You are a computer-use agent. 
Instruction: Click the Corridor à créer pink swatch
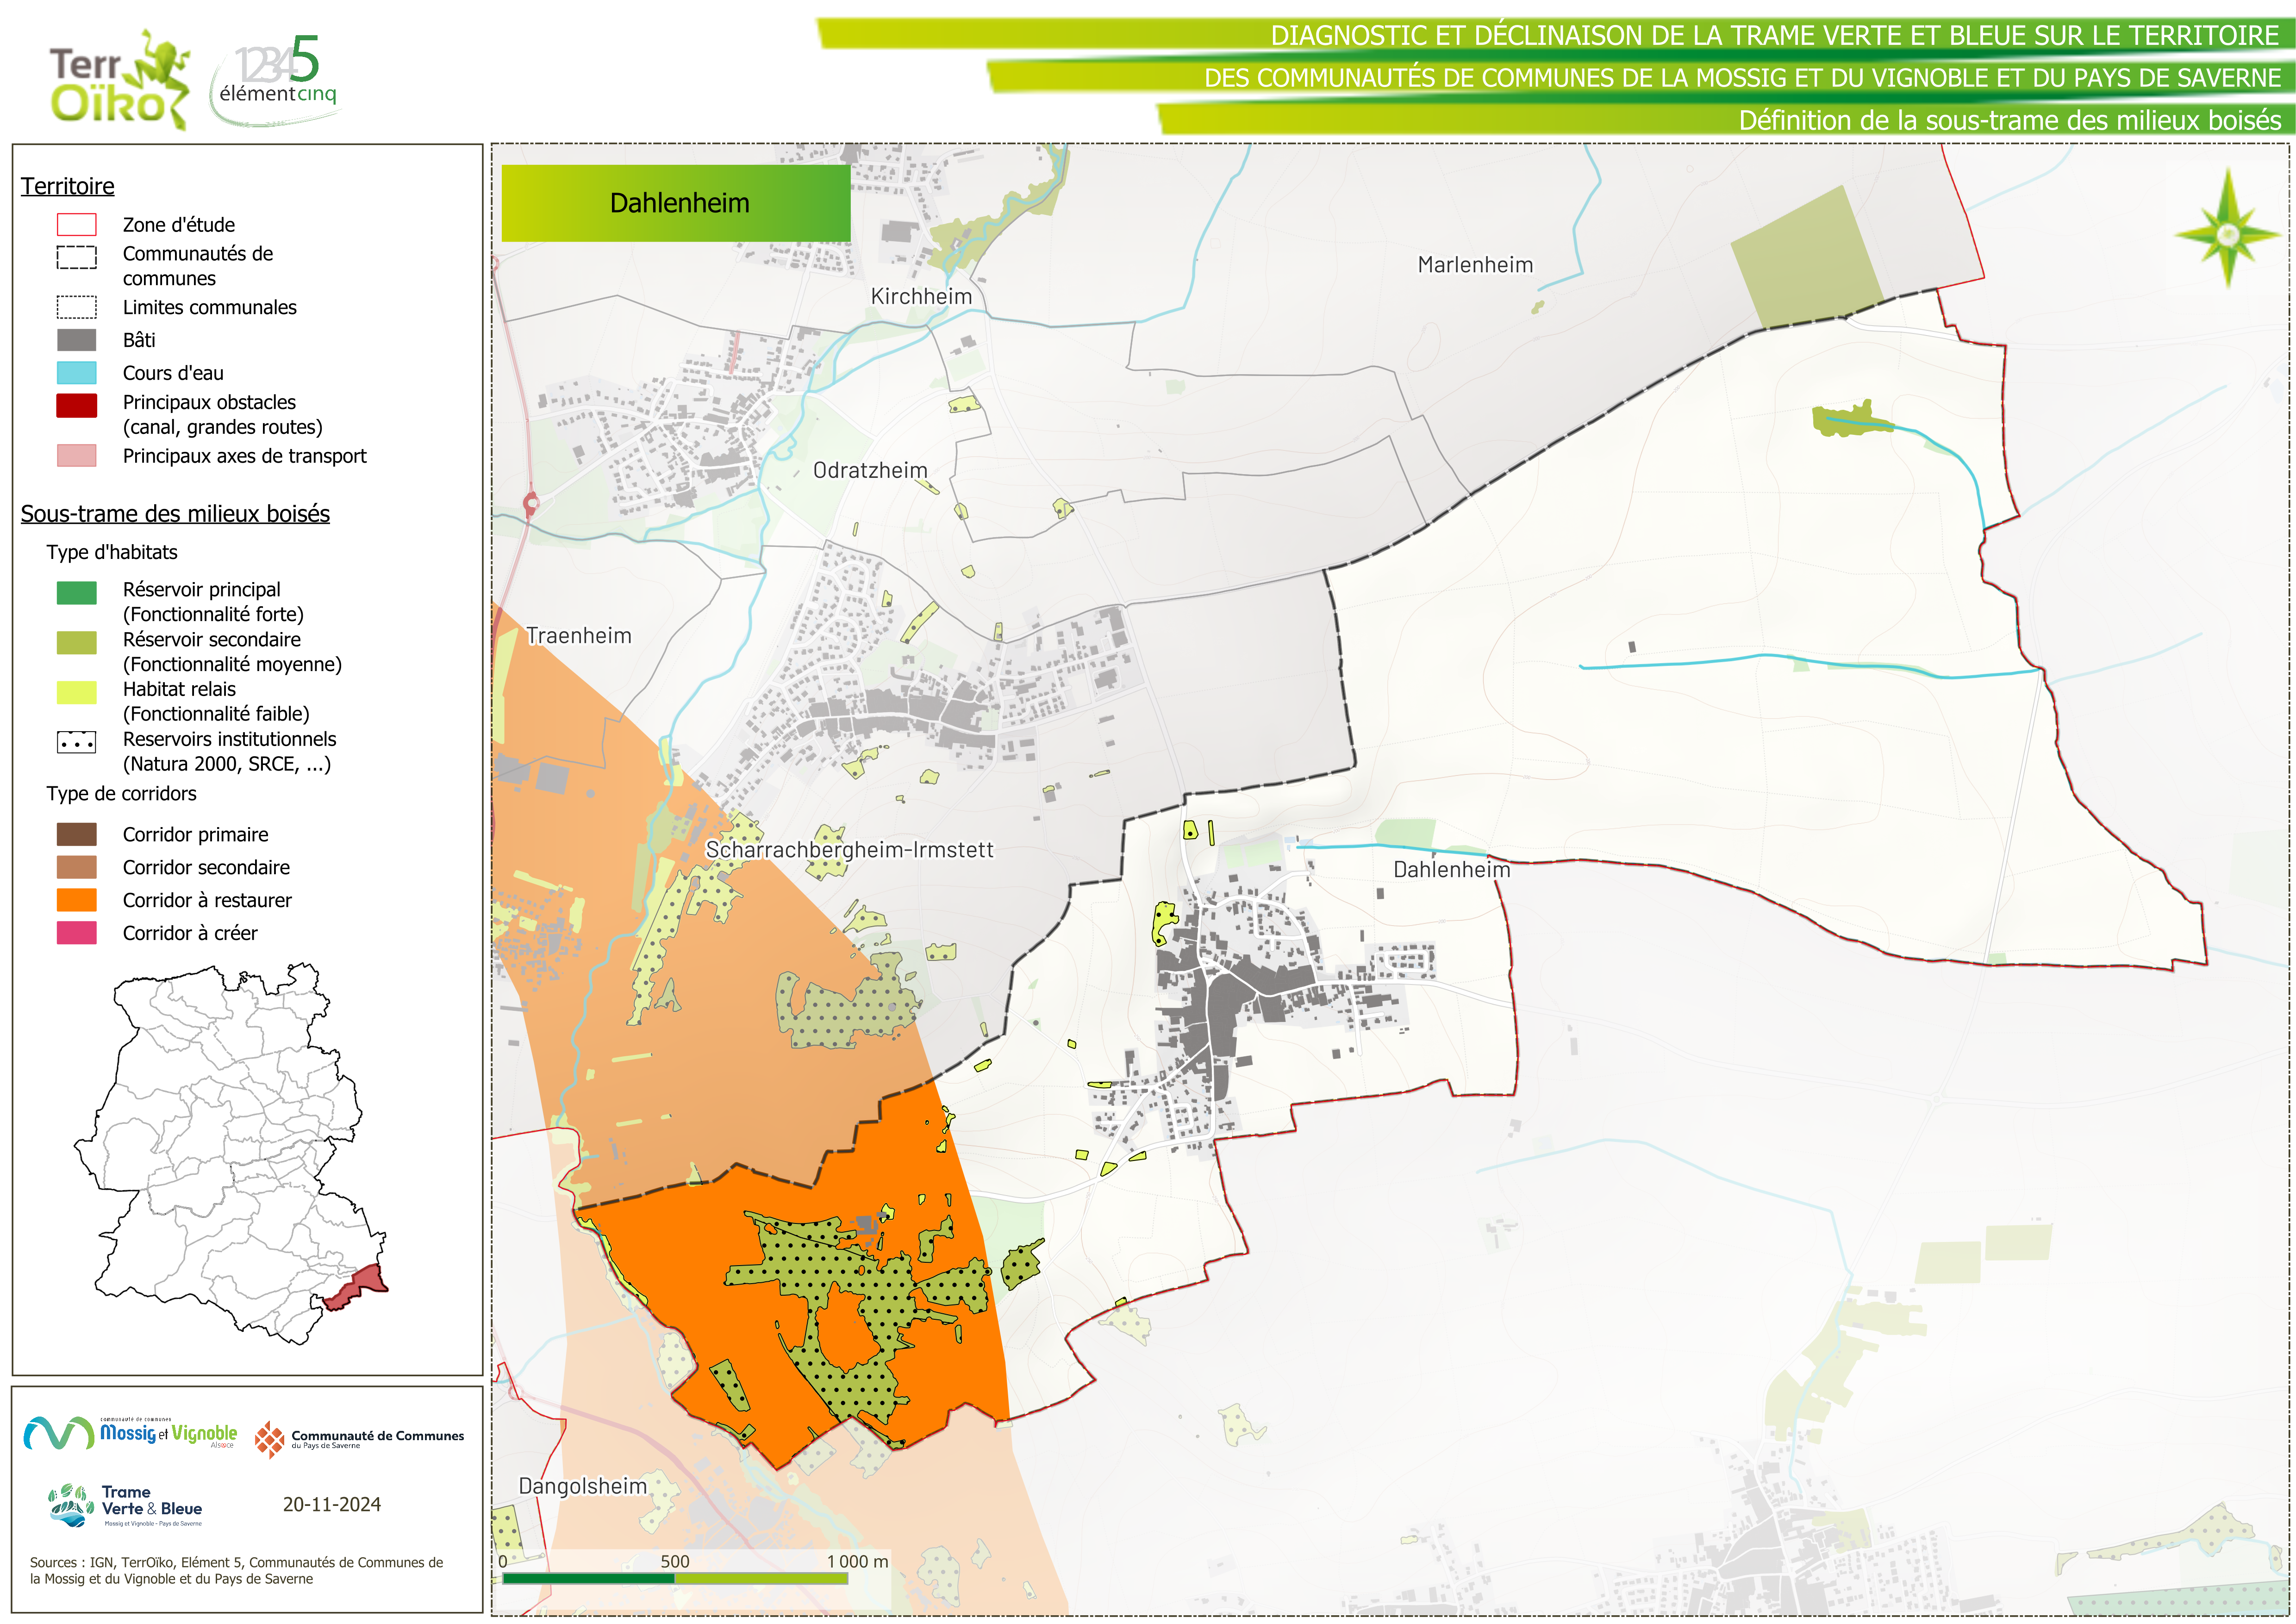77,934
